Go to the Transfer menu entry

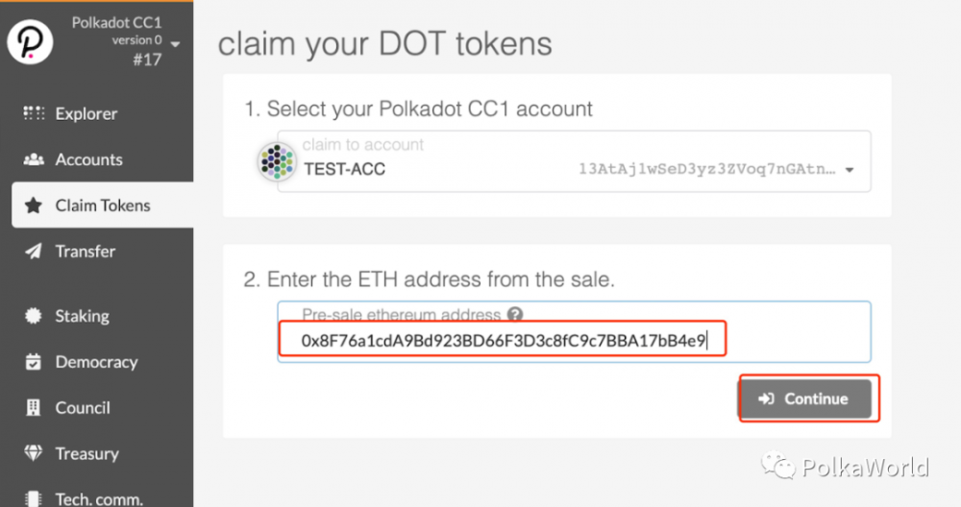[85, 252]
